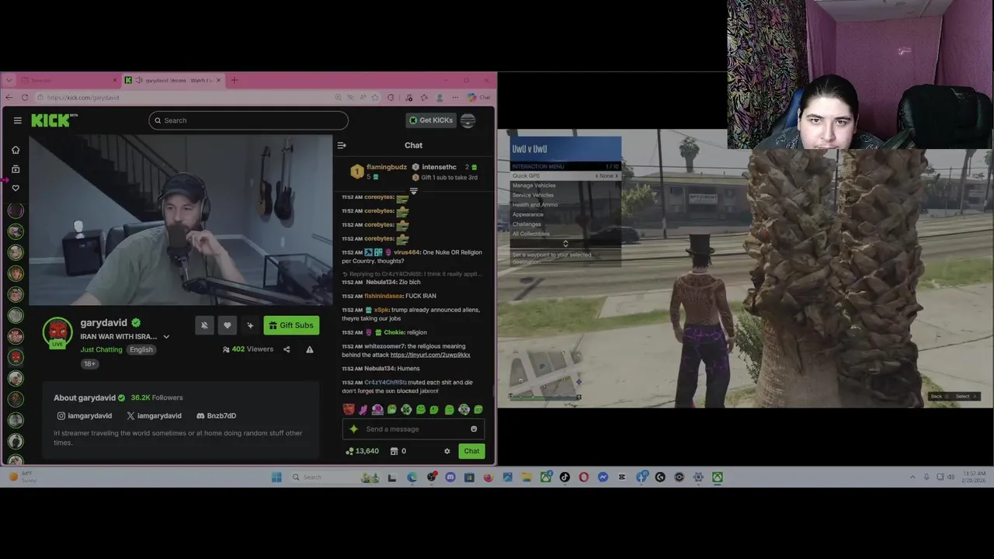The image size is (994, 559).
Task: Open intensethc in the gift leaderboard
Action: 439,167
